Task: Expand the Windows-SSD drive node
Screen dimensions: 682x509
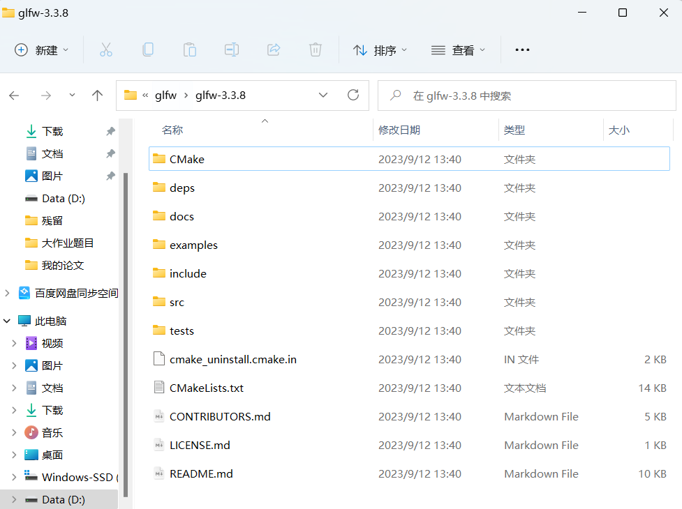Action: pyautogui.click(x=14, y=478)
